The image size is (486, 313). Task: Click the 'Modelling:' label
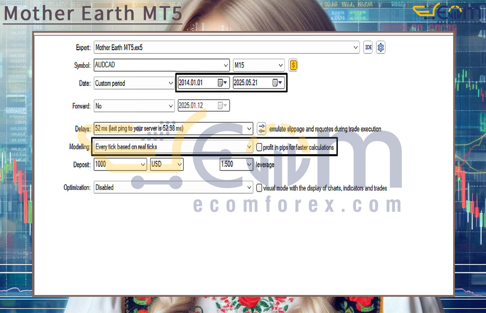point(80,147)
